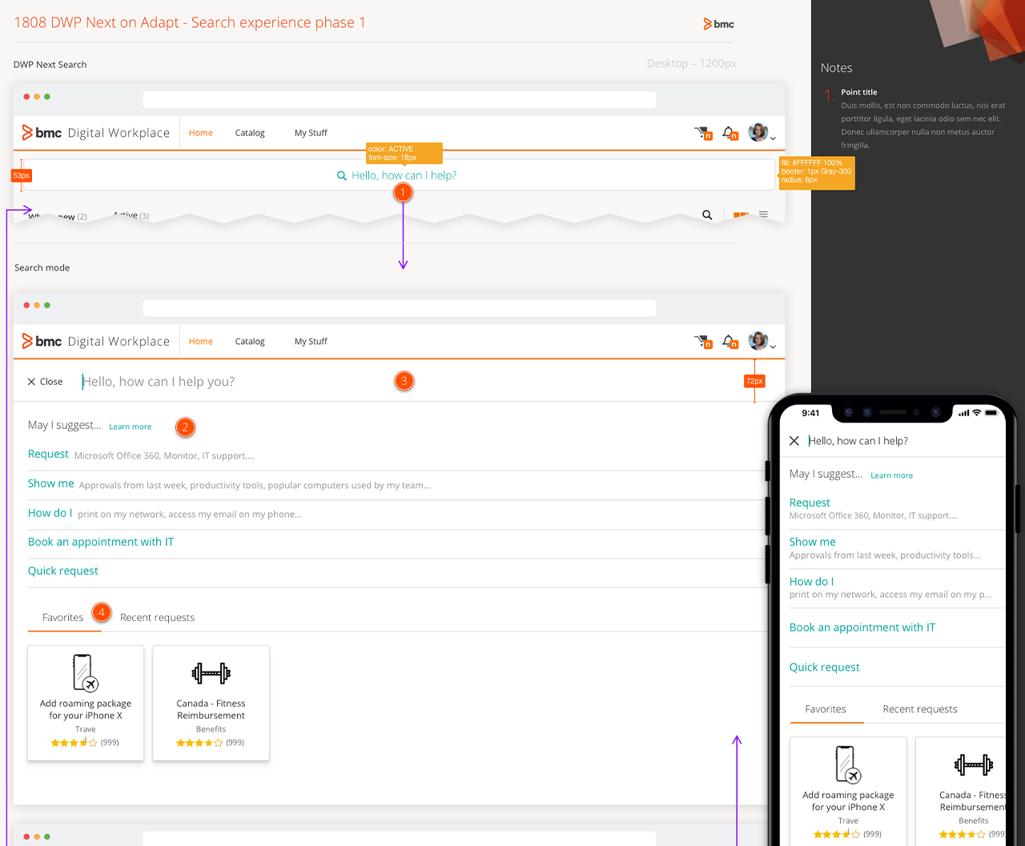
Task: Click the phone-with-airplane icon on desktop roaming card
Action: tap(85, 672)
